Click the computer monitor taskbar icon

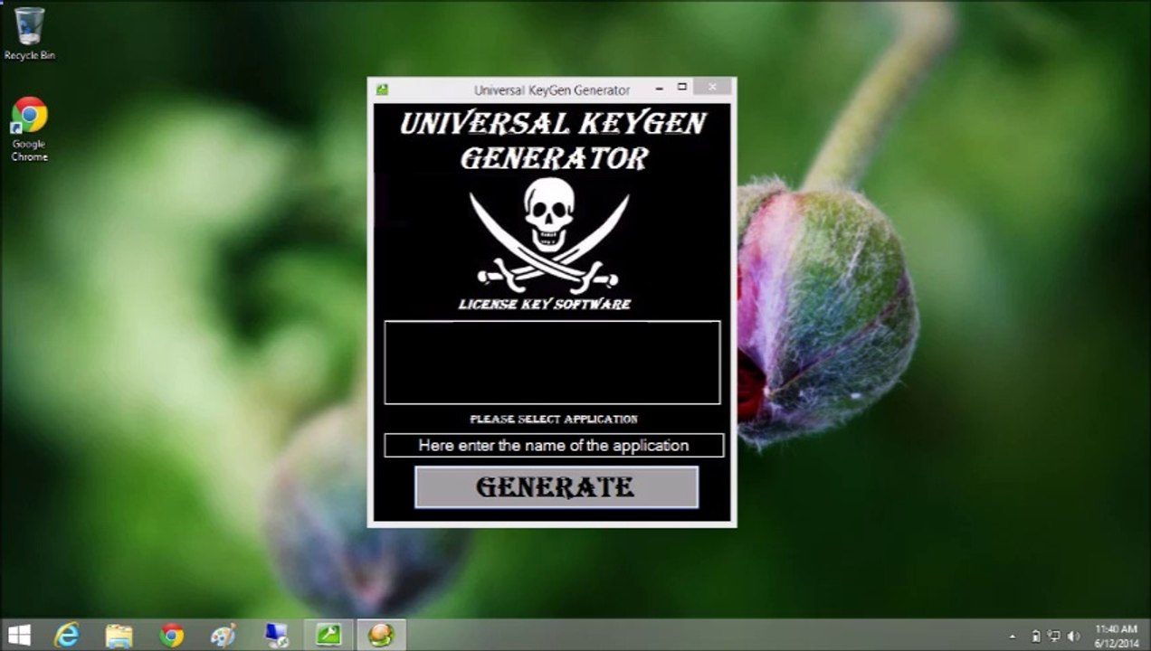click(276, 636)
